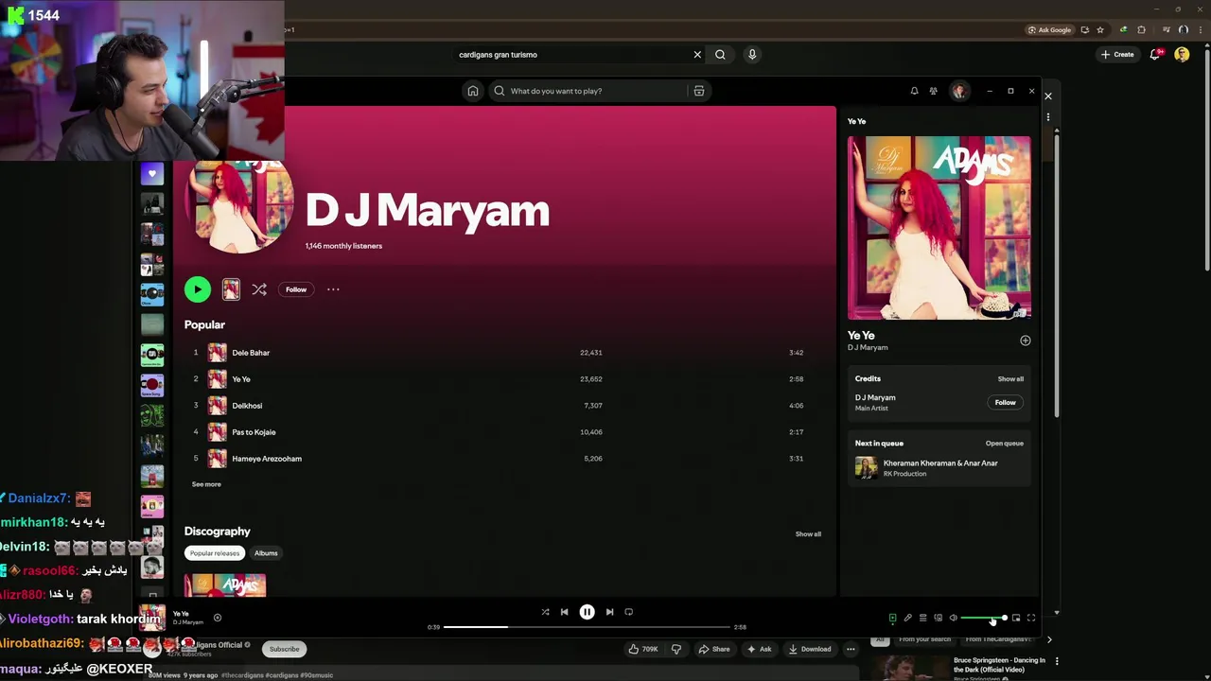
Task: Open Spotify Friend Activity icon
Action: tap(933, 91)
